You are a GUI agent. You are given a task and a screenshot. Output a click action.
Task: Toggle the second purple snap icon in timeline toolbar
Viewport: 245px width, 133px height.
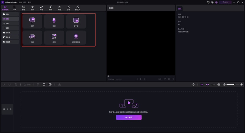(x=208, y=85)
